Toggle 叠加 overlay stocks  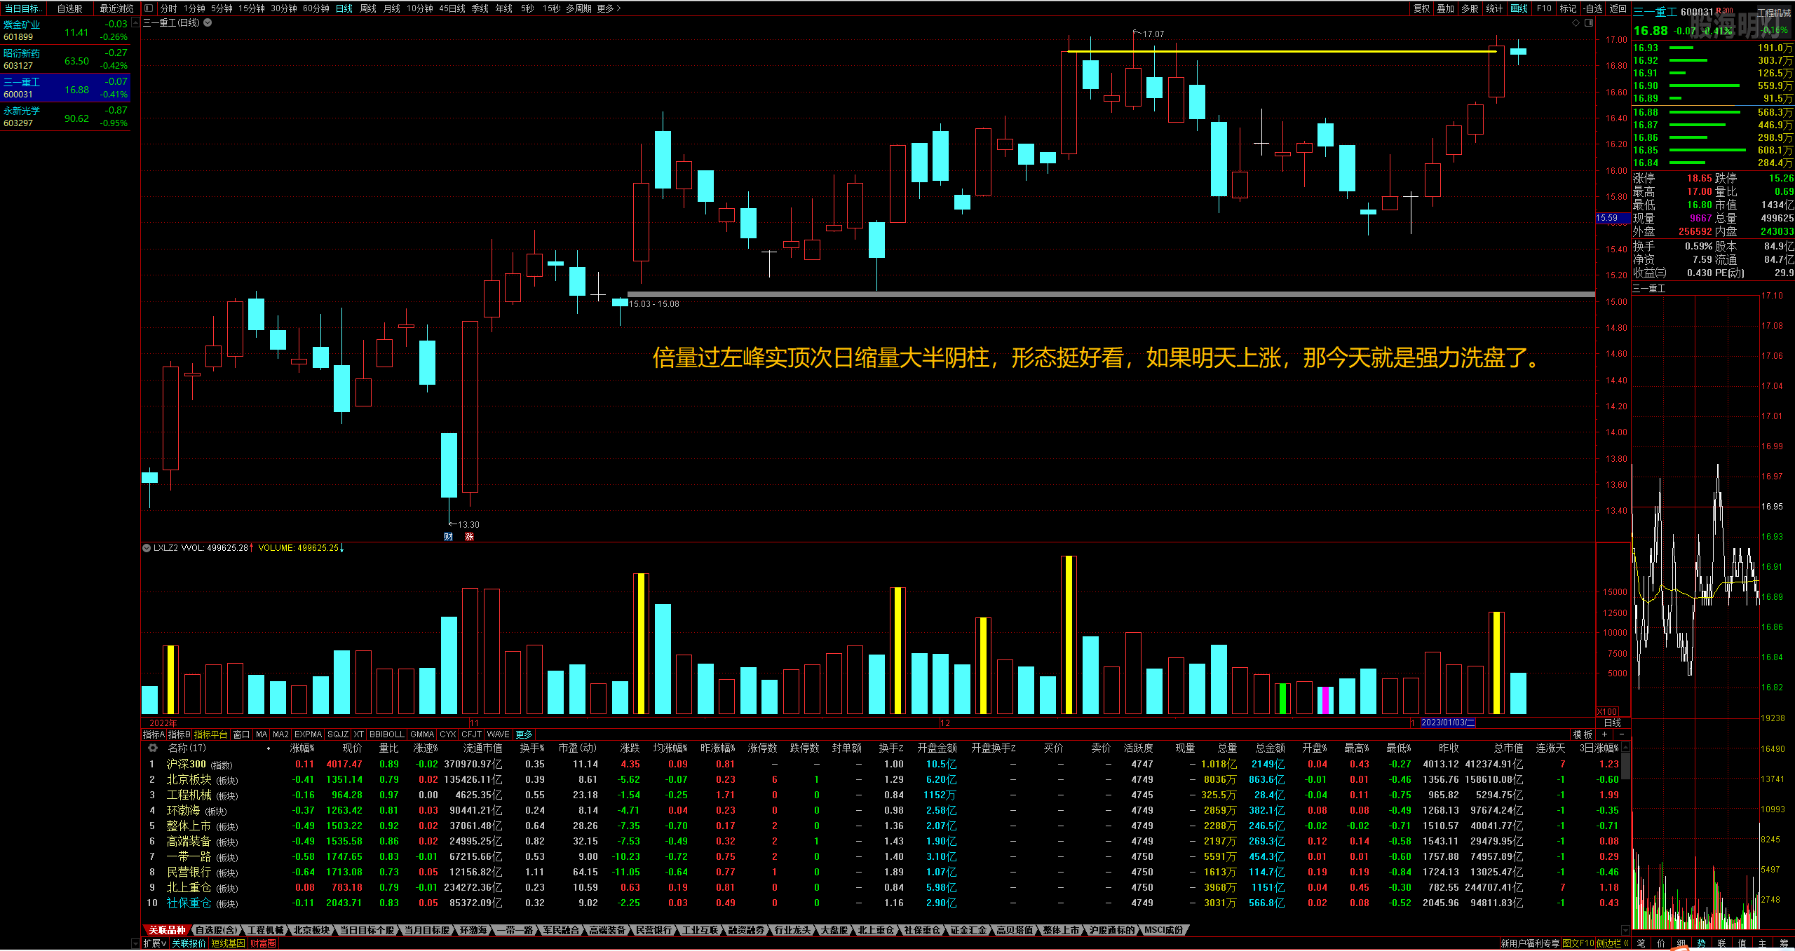(x=1445, y=8)
